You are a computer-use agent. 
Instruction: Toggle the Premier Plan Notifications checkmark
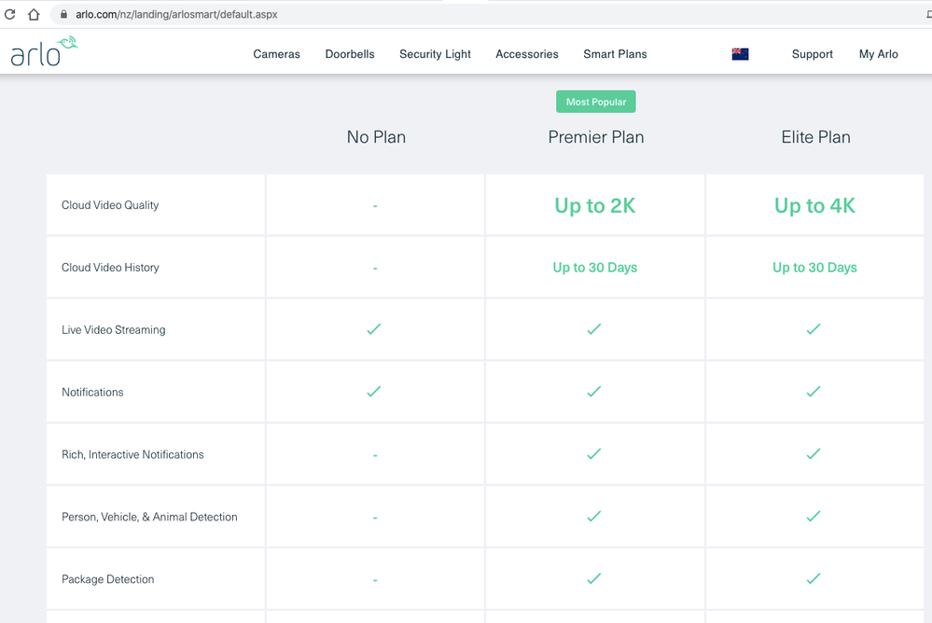594,392
